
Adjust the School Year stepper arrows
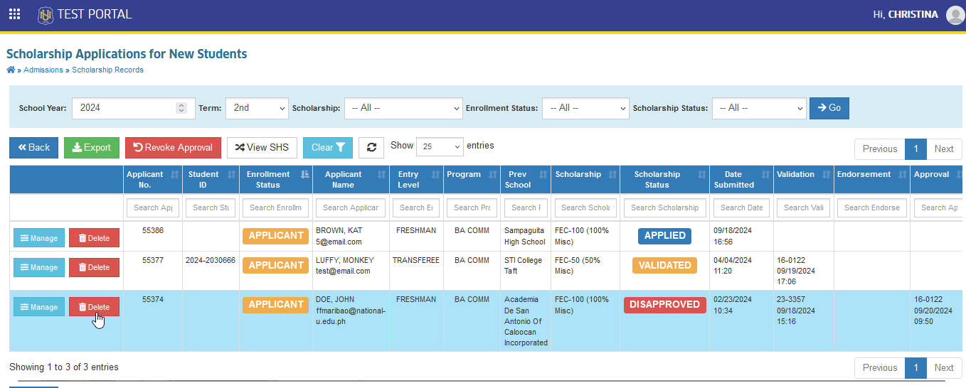click(181, 108)
